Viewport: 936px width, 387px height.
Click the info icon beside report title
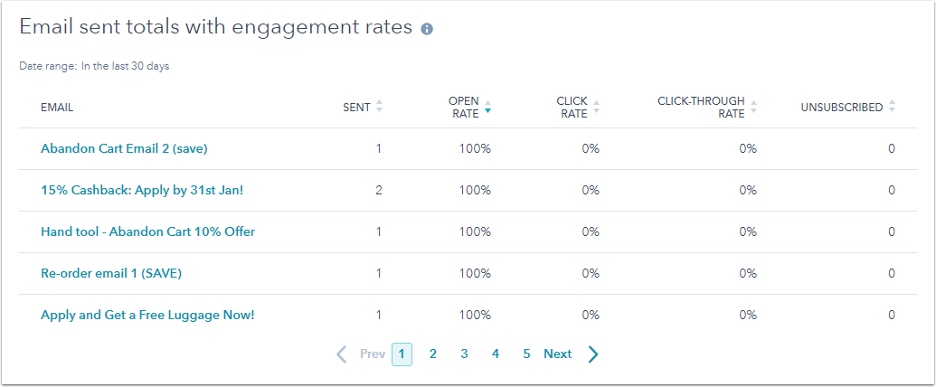[x=426, y=29]
